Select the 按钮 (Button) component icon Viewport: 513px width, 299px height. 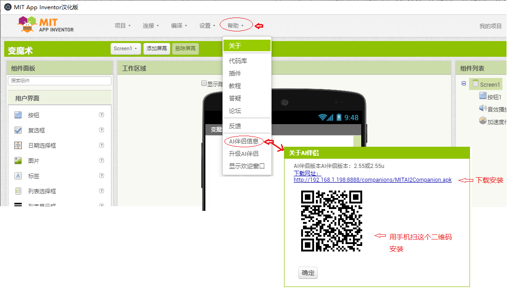pos(19,115)
